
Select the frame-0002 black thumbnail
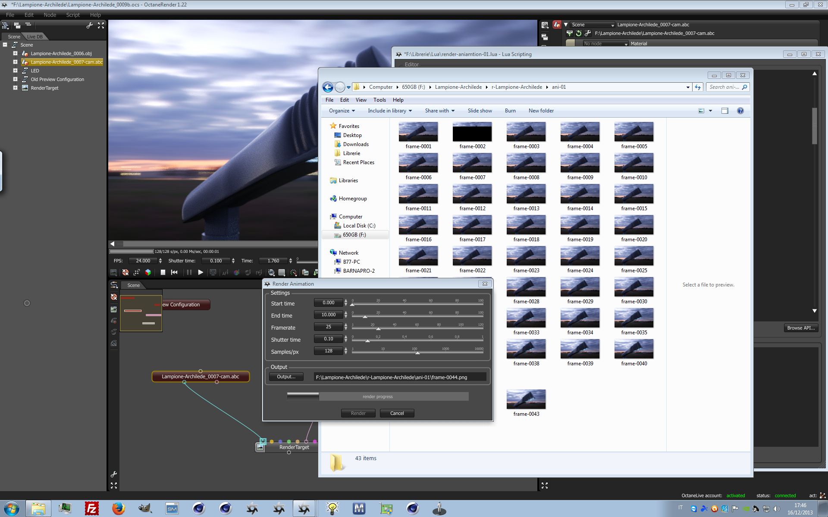(x=472, y=132)
